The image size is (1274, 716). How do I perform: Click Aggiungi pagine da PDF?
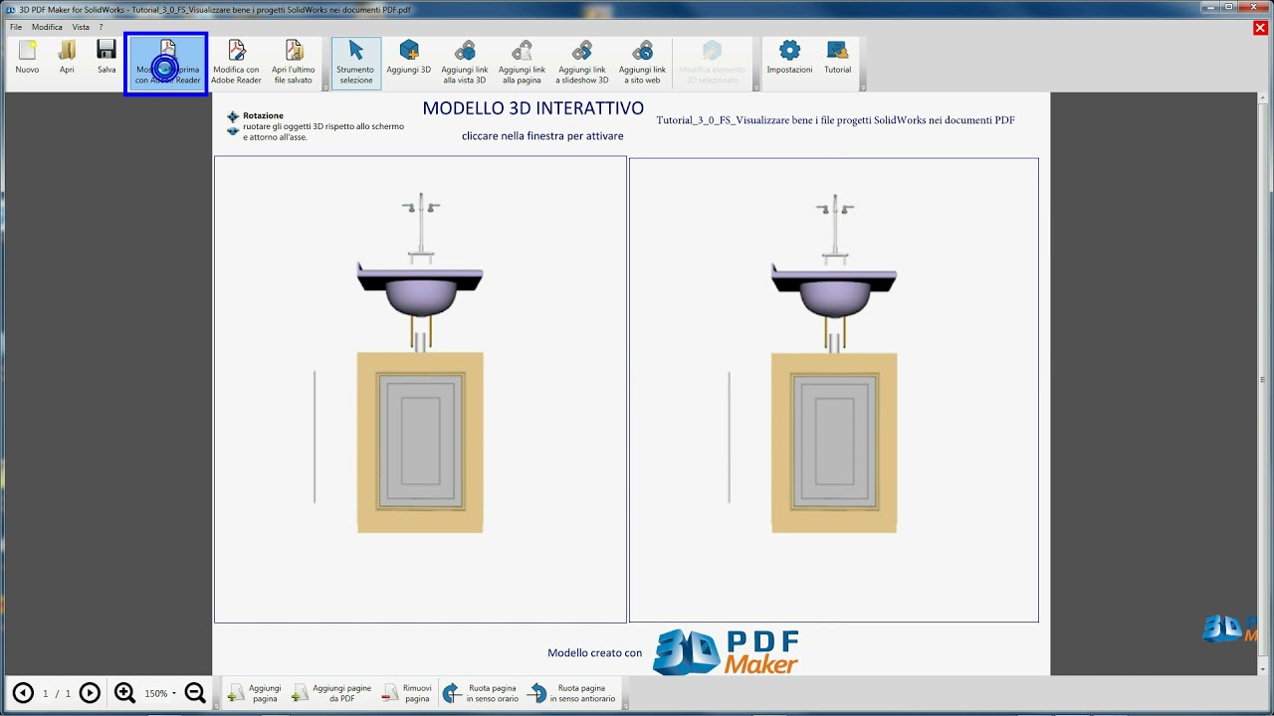click(x=332, y=693)
